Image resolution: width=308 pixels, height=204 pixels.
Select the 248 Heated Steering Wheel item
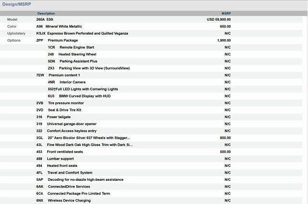point(72,54)
